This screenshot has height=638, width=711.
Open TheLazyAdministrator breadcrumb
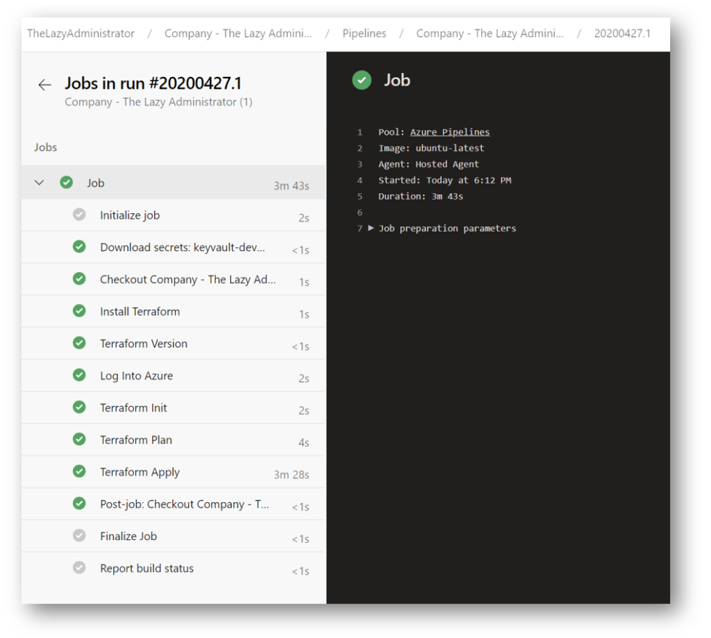click(x=81, y=33)
